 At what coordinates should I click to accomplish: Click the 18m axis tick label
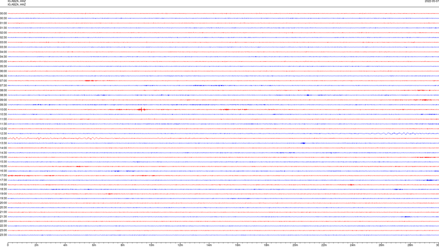267,245
